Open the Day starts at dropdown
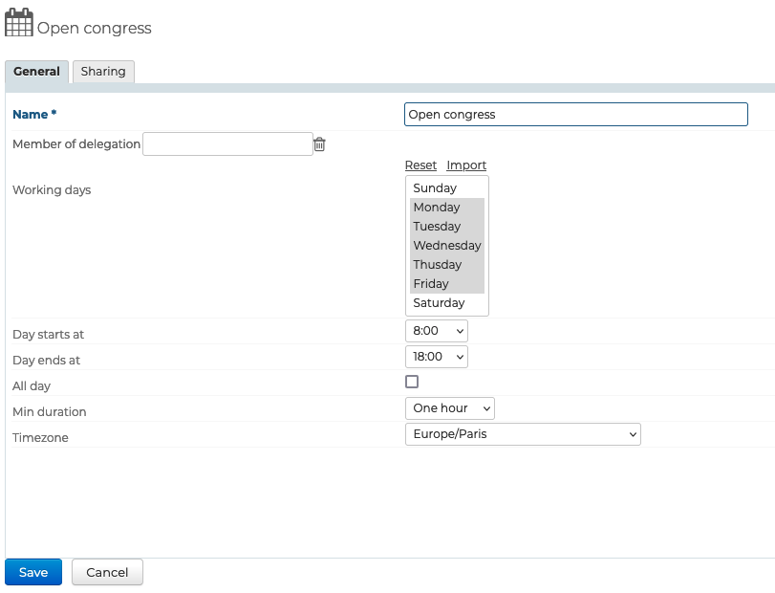 click(437, 330)
